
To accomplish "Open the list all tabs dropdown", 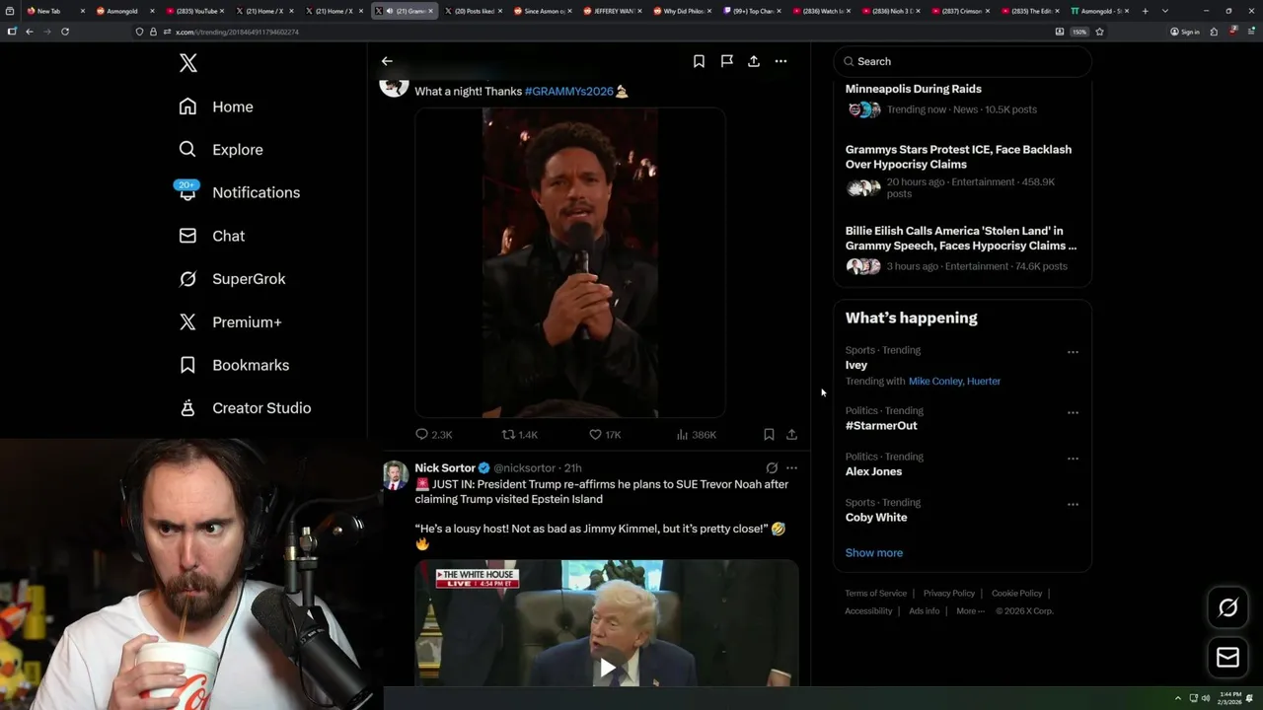I will pyautogui.click(x=1165, y=11).
